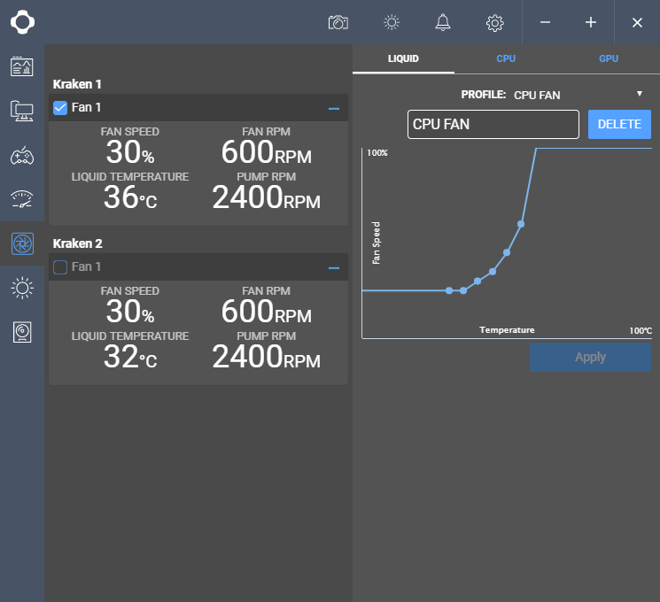Image resolution: width=660 pixels, height=602 pixels.
Task: Open the lighting sun sidebar icon
Action: point(22,289)
